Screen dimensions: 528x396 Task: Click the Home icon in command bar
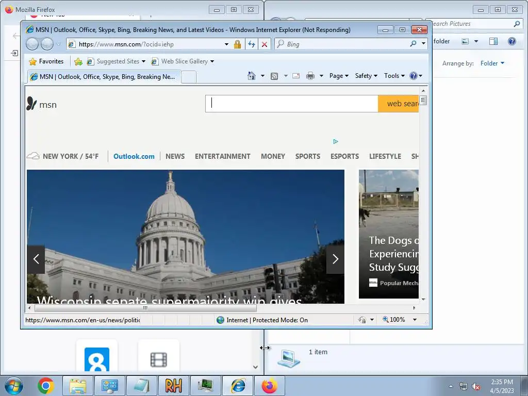252,76
